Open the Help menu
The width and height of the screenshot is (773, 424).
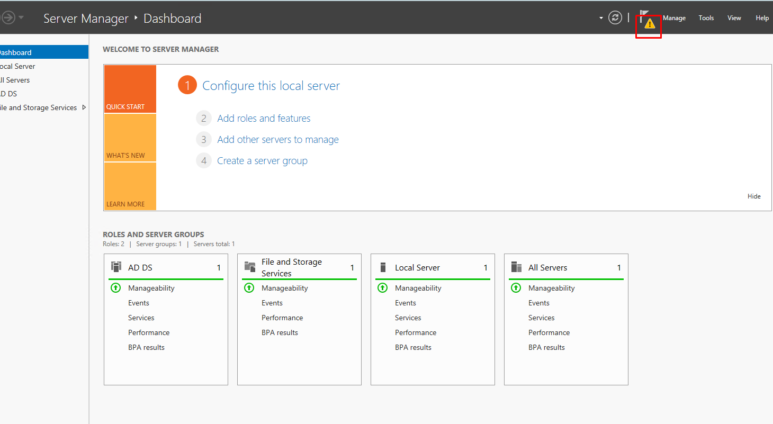pos(762,18)
